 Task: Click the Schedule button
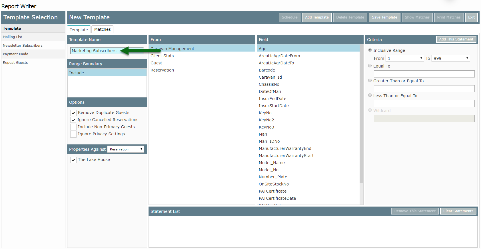(289, 17)
